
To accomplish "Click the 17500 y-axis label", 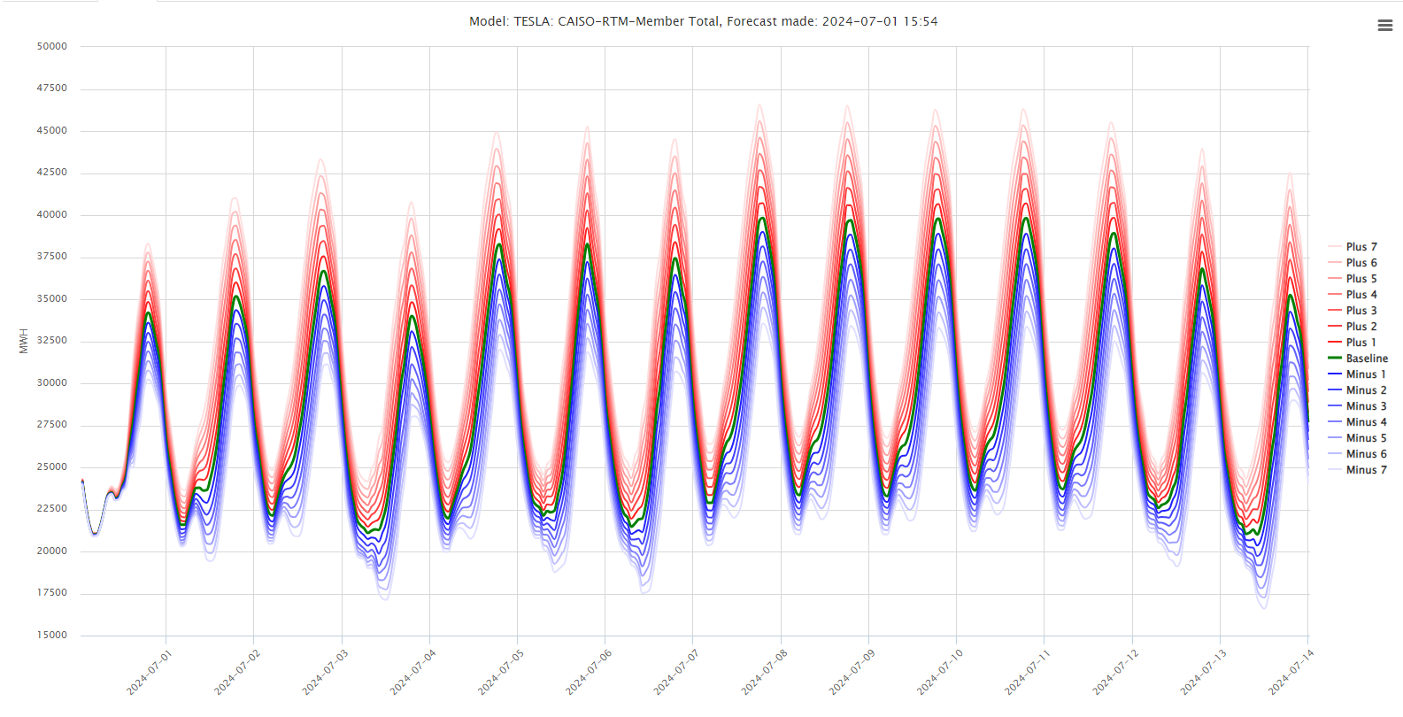I will 51,593.
